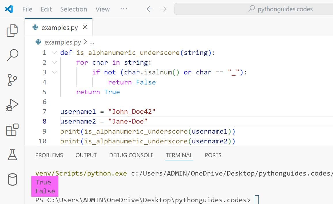Click Python file icon on examples.py tab
333x204 pixels.
pos(35,27)
